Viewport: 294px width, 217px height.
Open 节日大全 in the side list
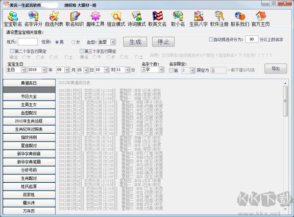(29, 96)
